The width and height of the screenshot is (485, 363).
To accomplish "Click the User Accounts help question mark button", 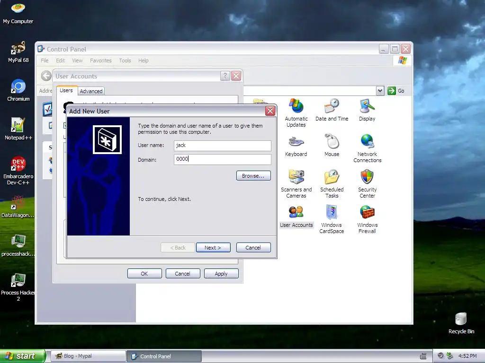I will (x=225, y=76).
